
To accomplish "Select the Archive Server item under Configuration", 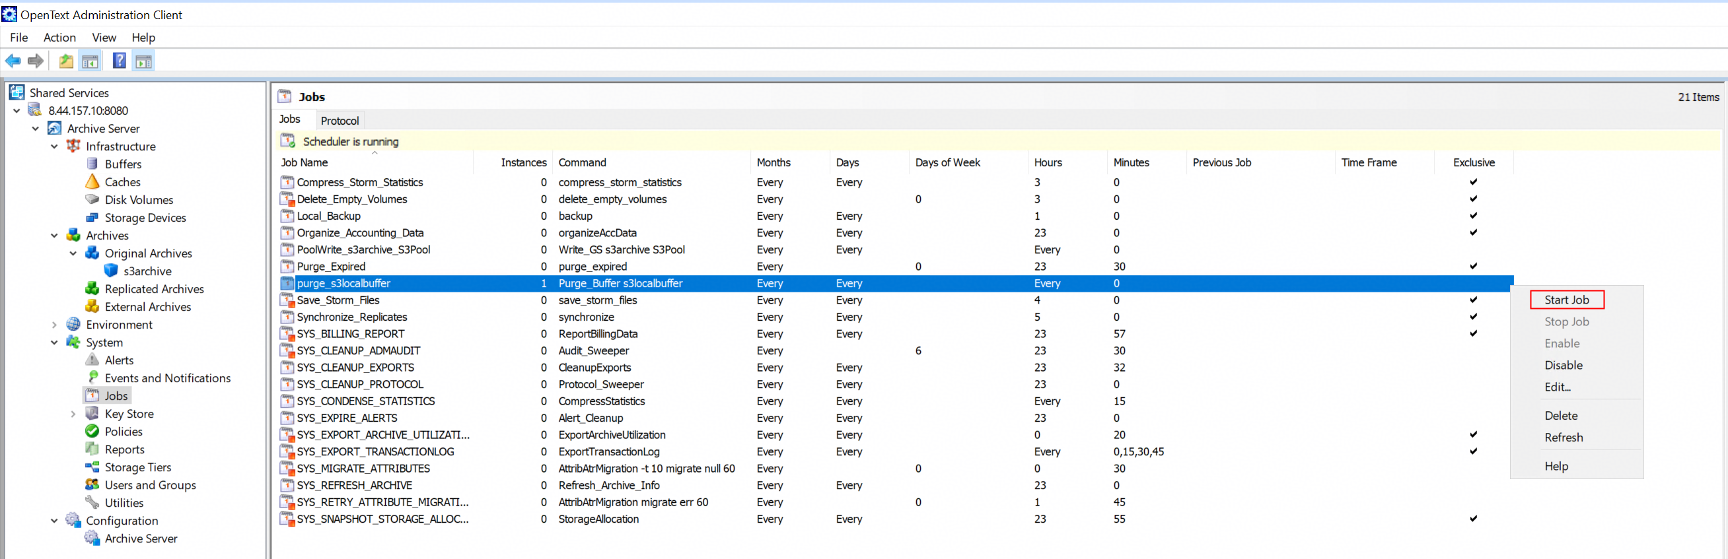I will pyautogui.click(x=141, y=539).
